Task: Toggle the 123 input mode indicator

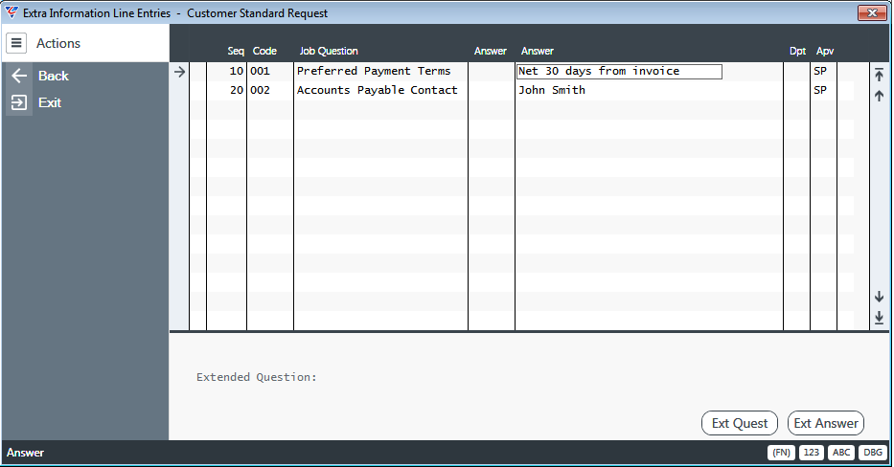Action: click(x=812, y=453)
